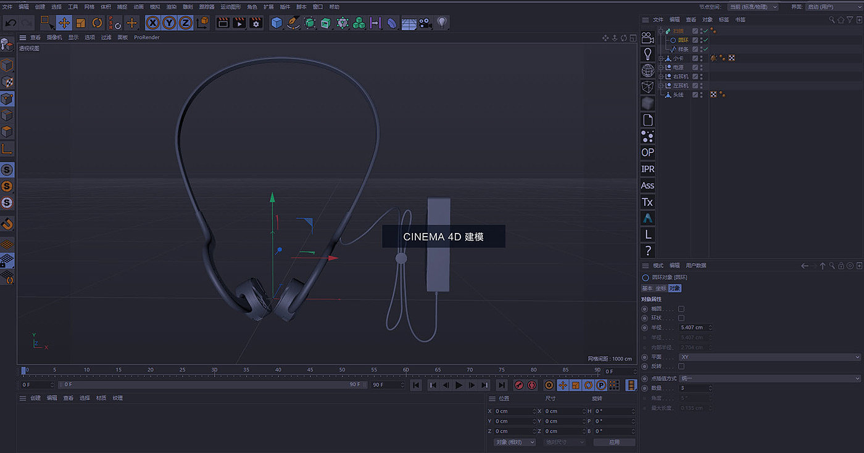
Task: Select the Move tool in the top toolbar
Action: (64, 23)
